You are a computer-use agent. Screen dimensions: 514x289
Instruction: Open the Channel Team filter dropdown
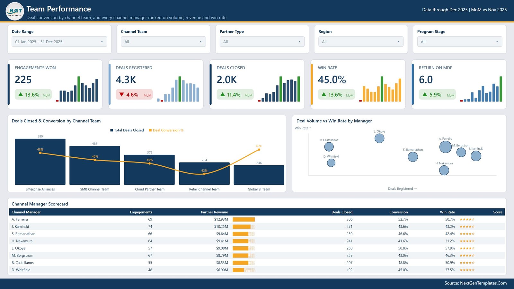tap(163, 42)
